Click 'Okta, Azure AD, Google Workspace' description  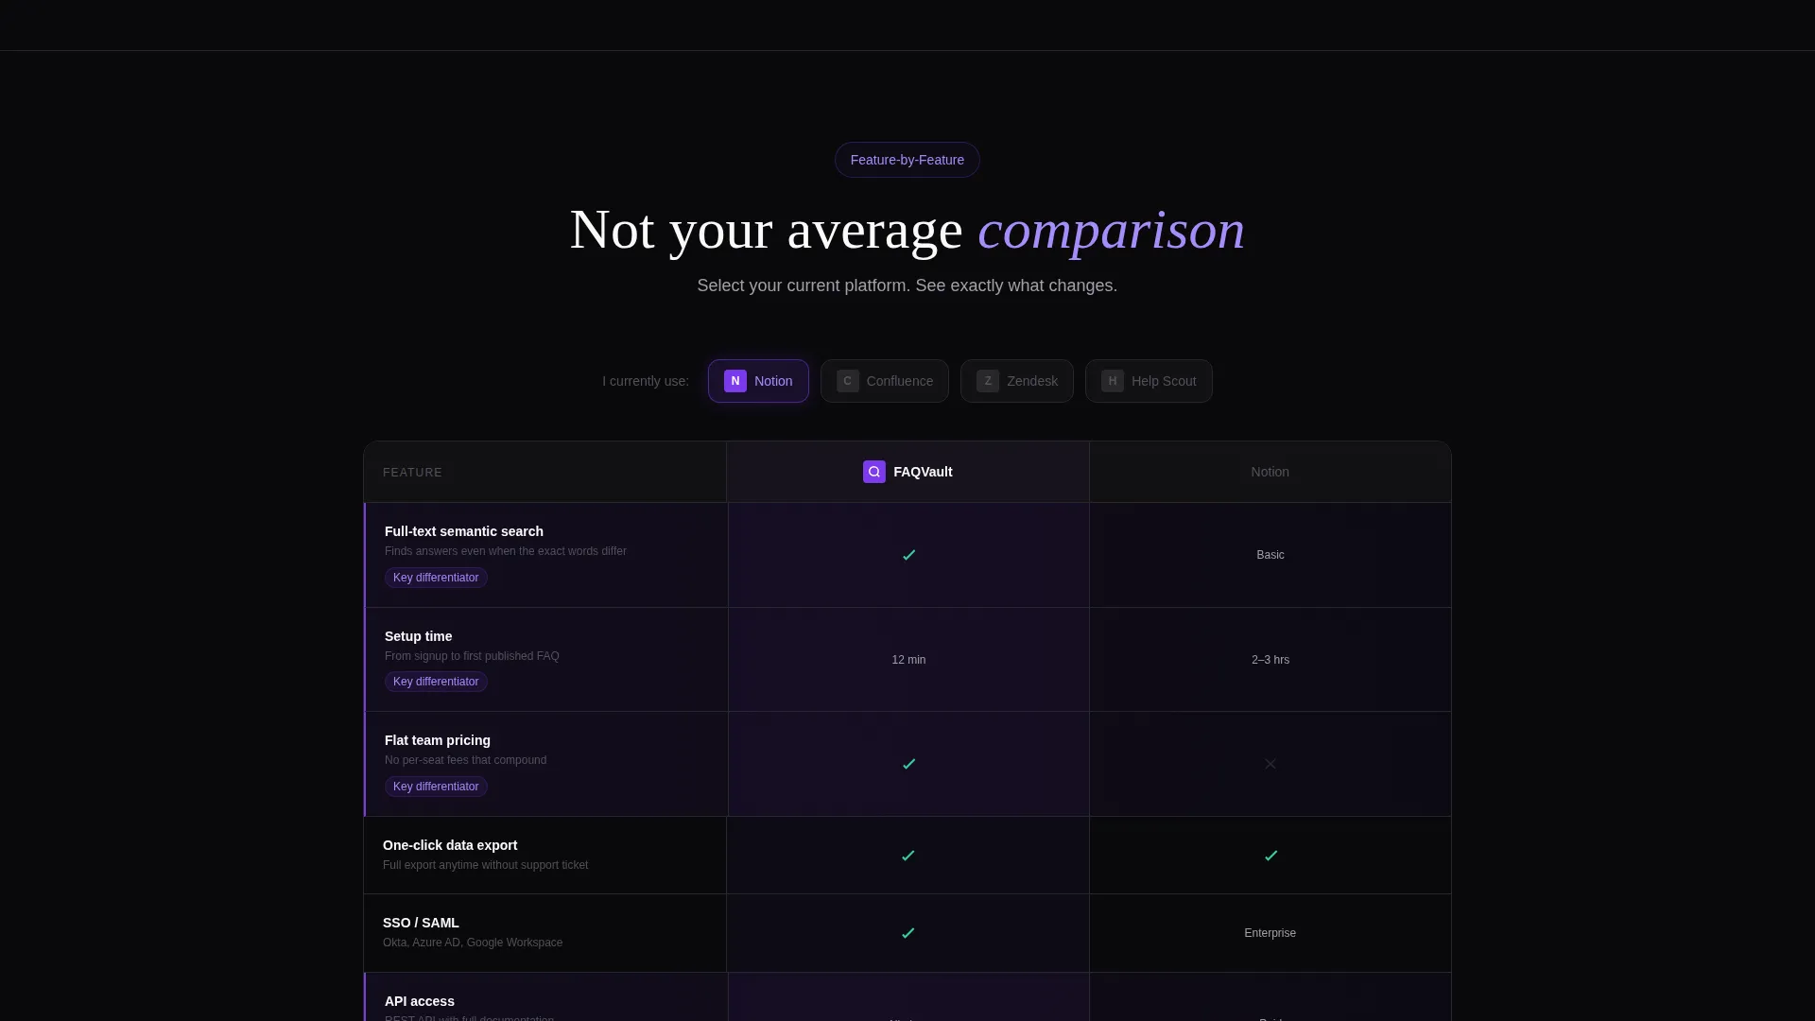coord(473,943)
